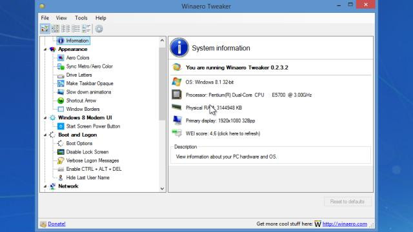Open settings via the gear toolbar icon
Image resolution: width=413 pixels, height=232 pixels.
(x=99, y=28)
